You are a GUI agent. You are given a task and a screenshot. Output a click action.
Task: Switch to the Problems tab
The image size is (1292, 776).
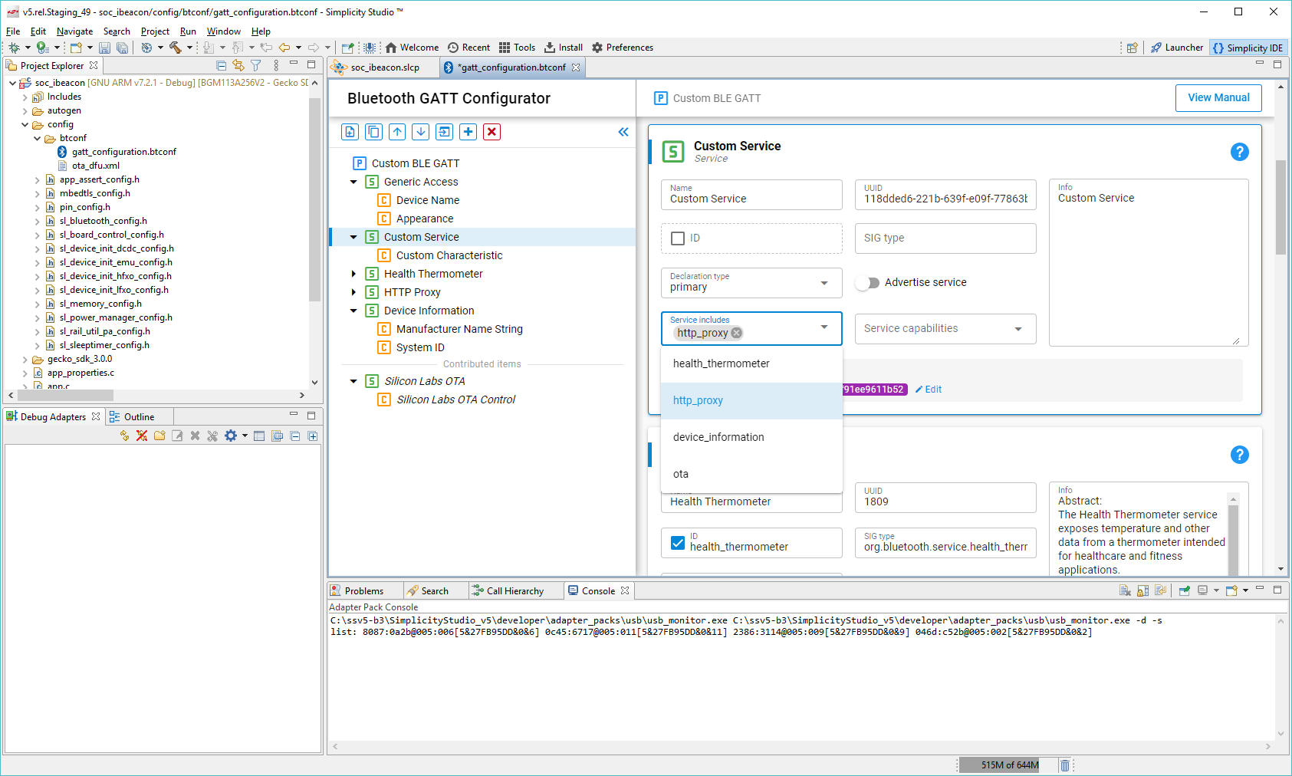[x=363, y=590]
